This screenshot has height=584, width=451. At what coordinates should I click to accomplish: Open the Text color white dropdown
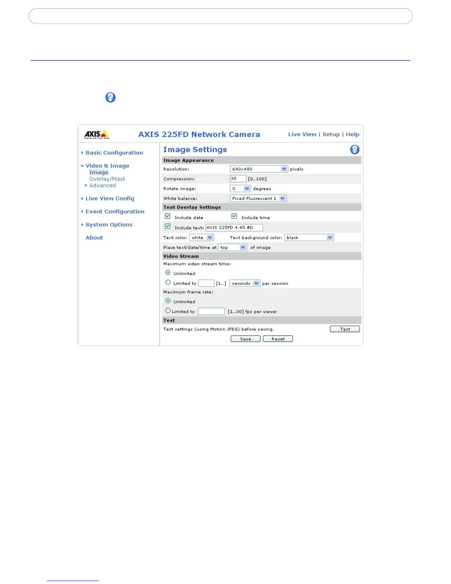pyautogui.click(x=202, y=238)
